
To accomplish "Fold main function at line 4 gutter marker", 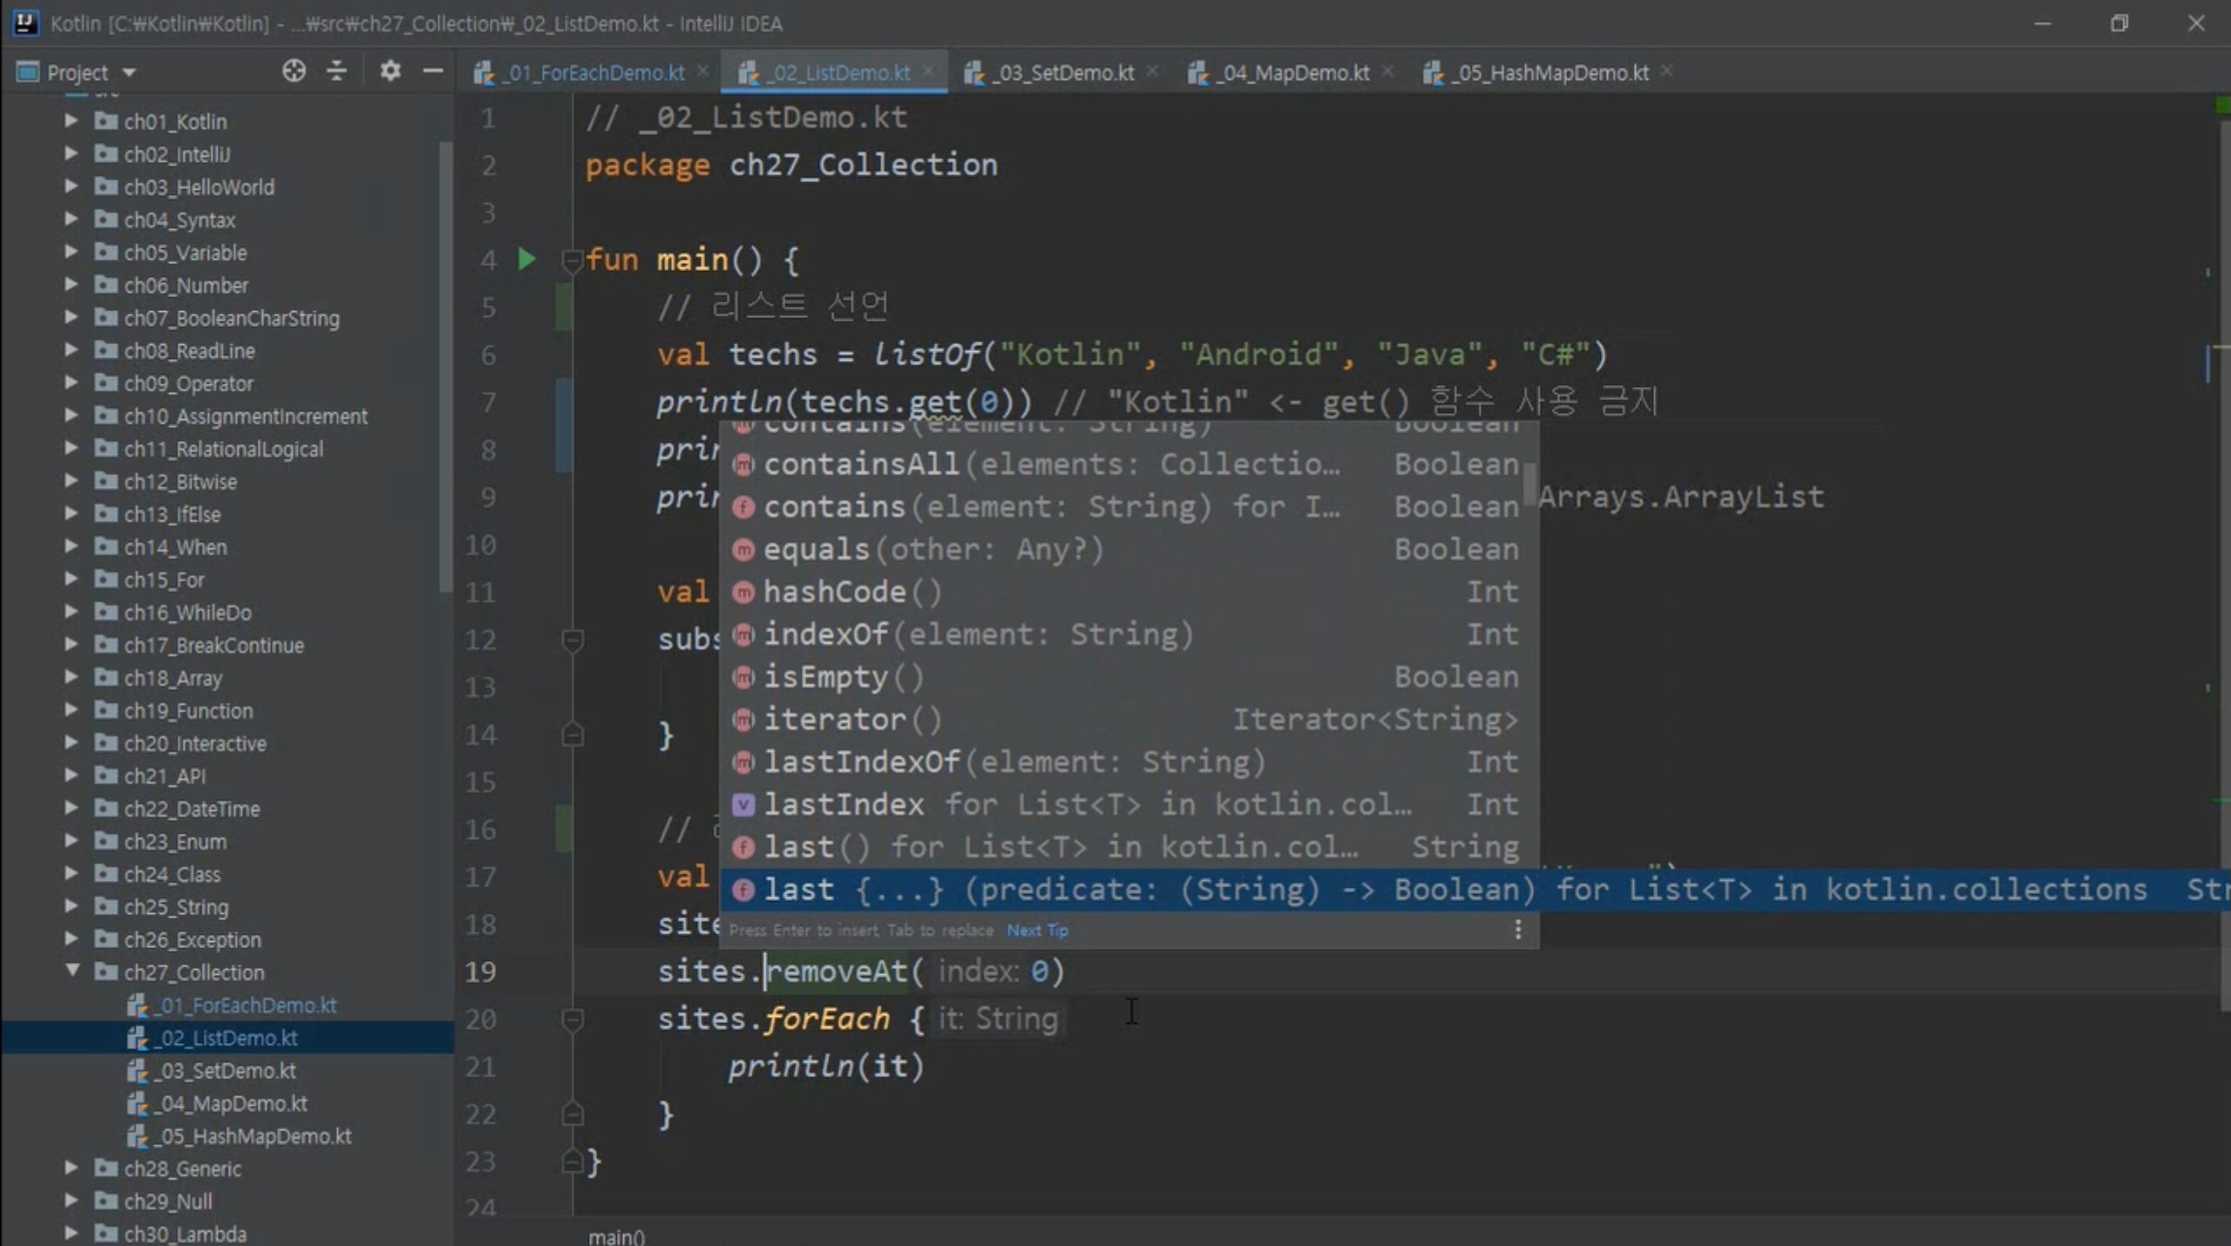I will click(572, 261).
